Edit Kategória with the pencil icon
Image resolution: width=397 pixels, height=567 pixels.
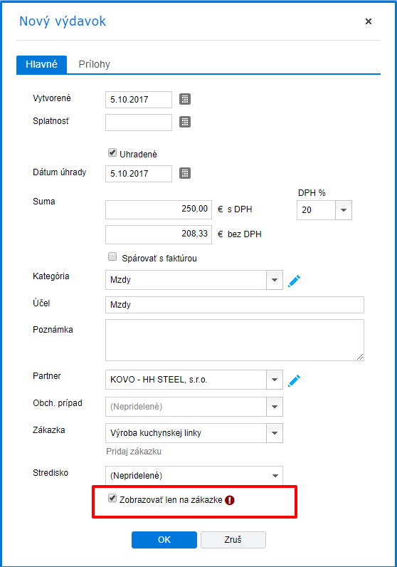click(x=294, y=281)
